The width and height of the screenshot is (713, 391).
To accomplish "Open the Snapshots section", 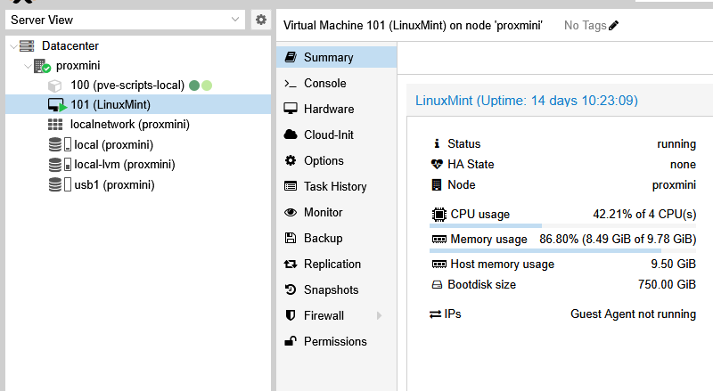I will pos(331,290).
